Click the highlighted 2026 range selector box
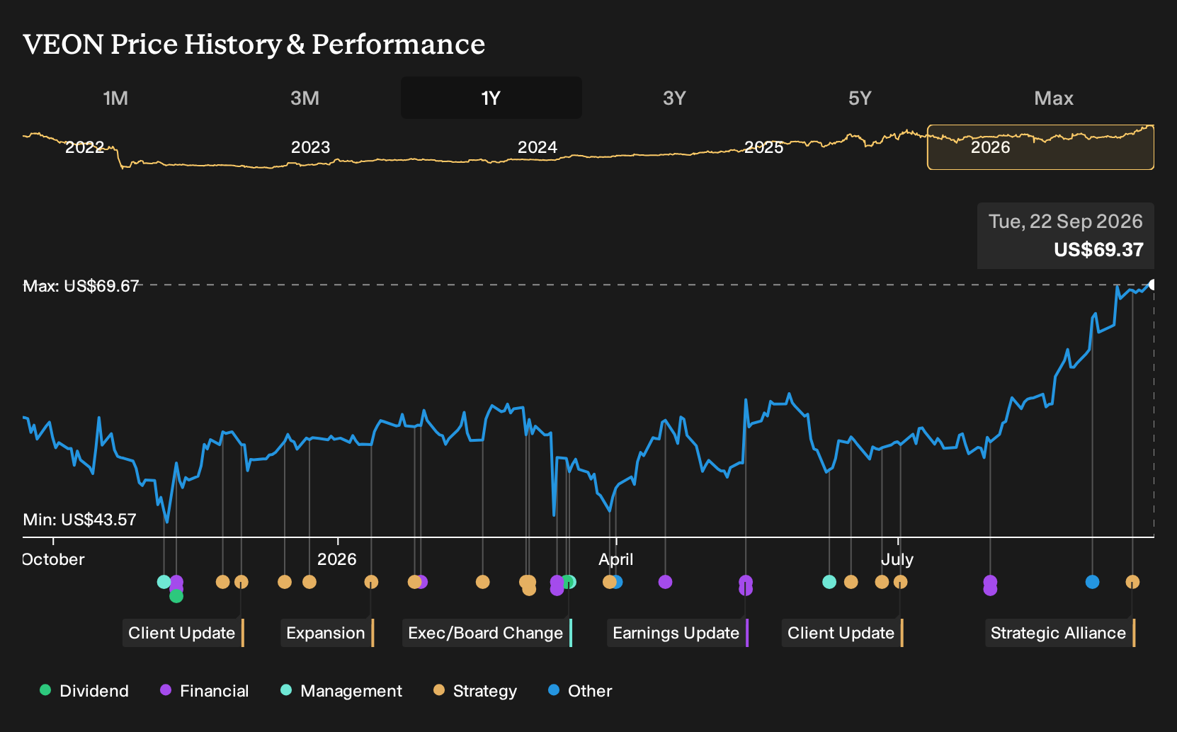 (1040, 147)
